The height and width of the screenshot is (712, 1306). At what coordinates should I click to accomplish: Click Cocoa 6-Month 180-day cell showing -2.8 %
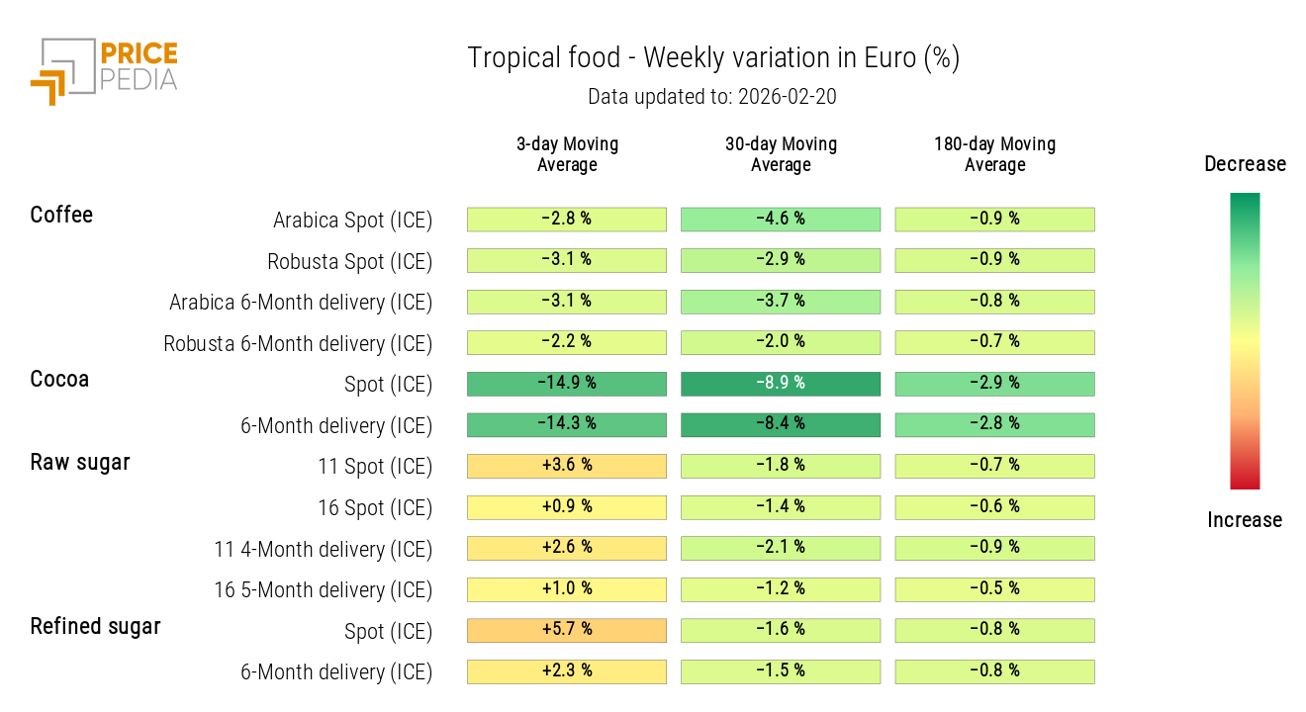994,424
